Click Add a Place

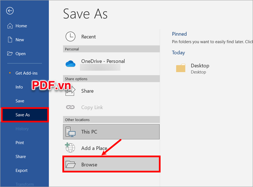[x=111, y=148]
